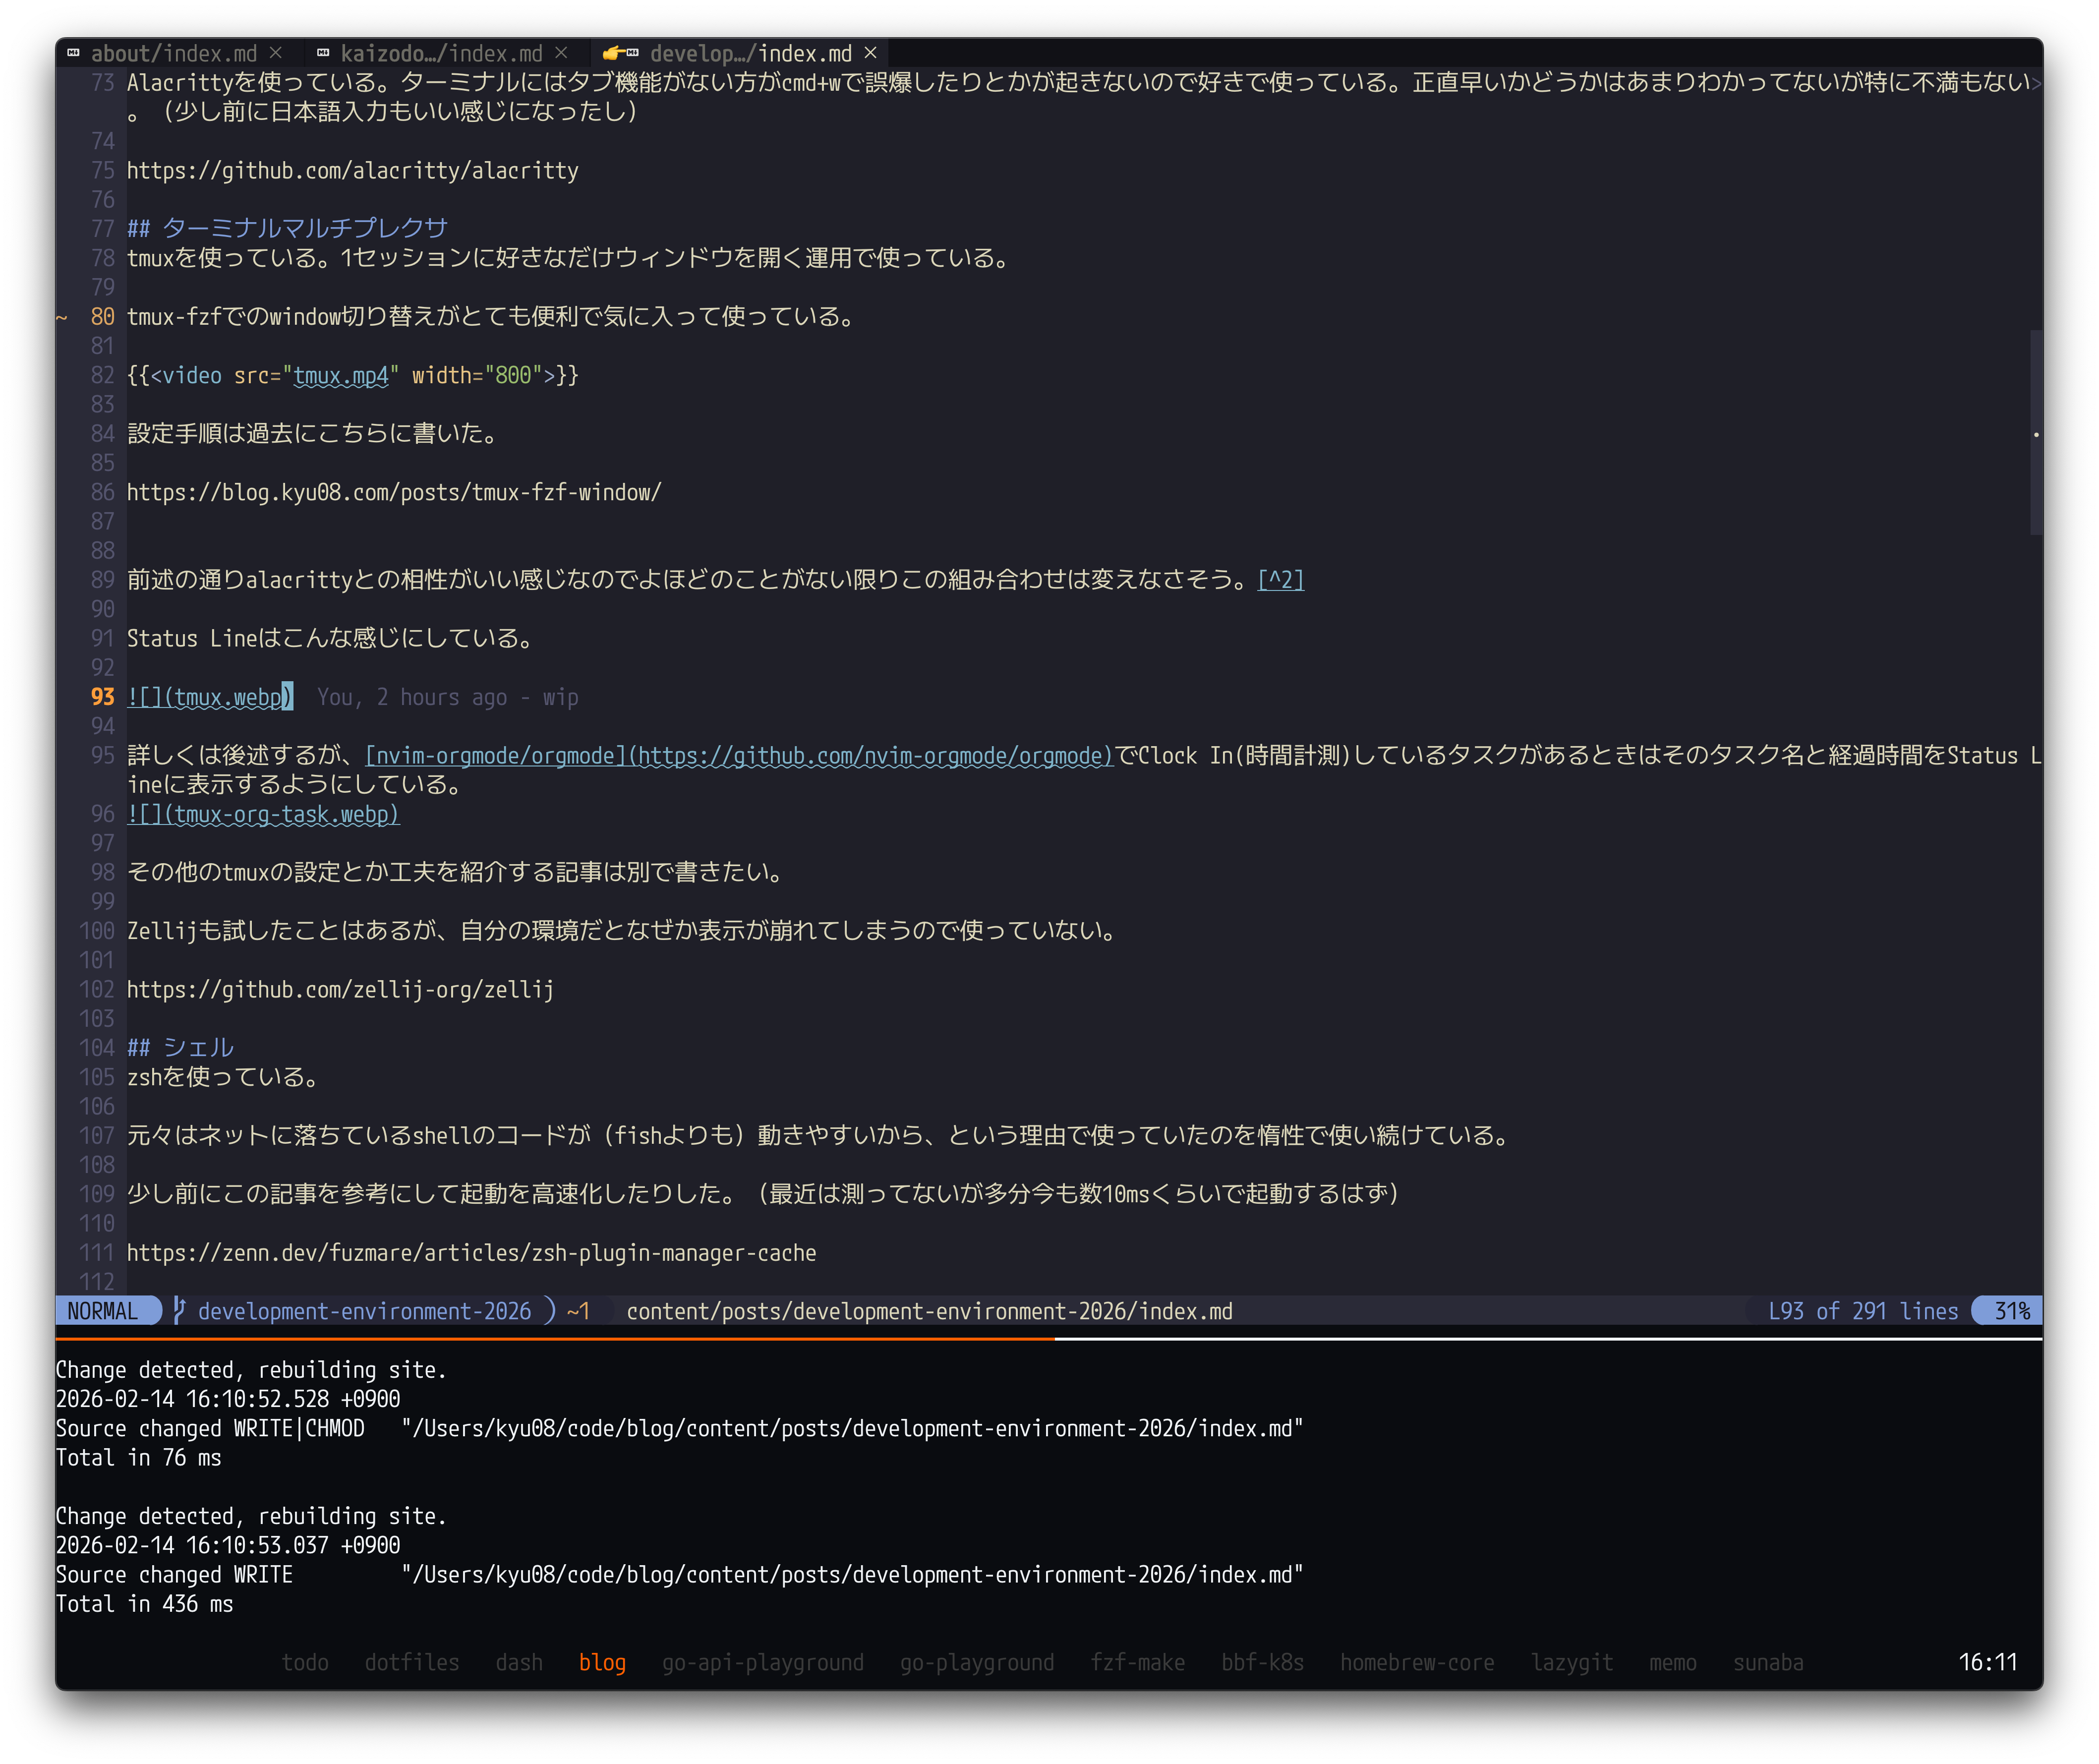Image resolution: width=2099 pixels, height=1764 pixels.
Task: Click the [^2] footnote reference
Action: pos(1280,579)
